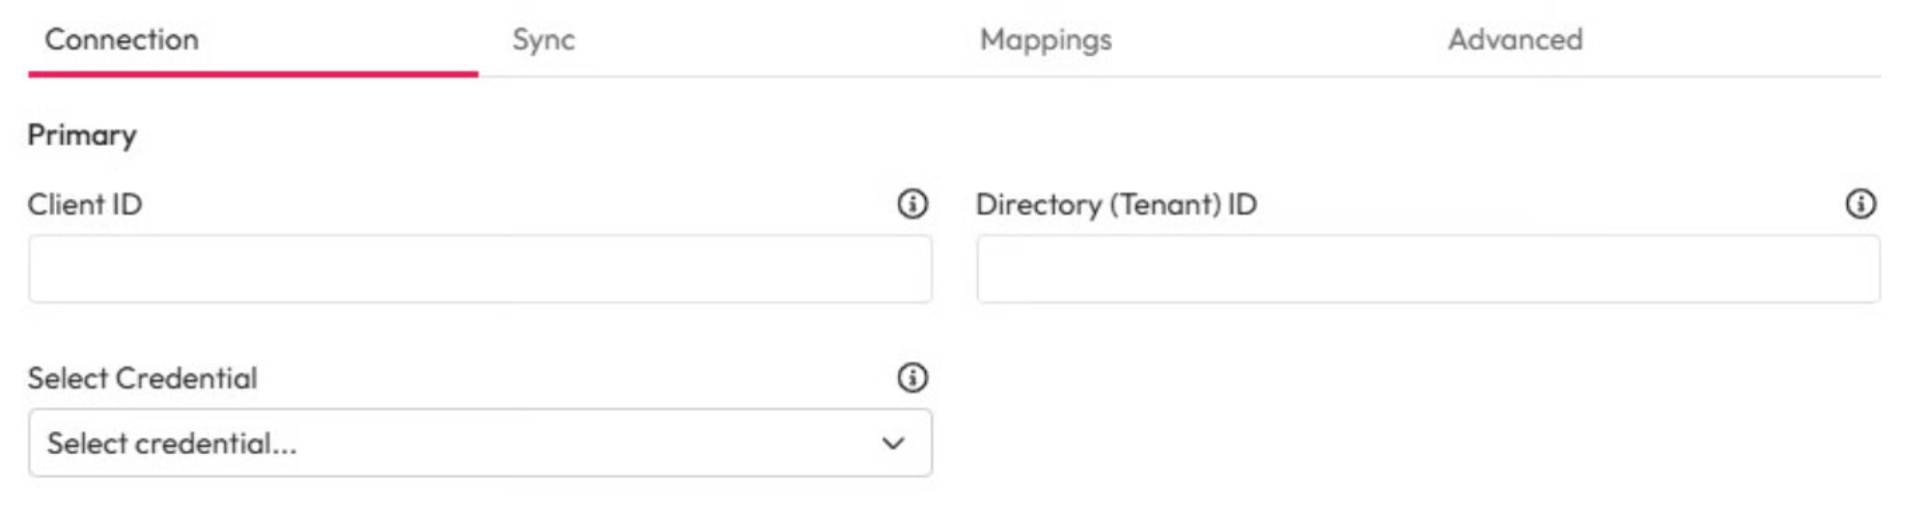Click into the Directory (Tenant) ID field
The height and width of the screenshot is (518, 1921).
click(1428, 269)
